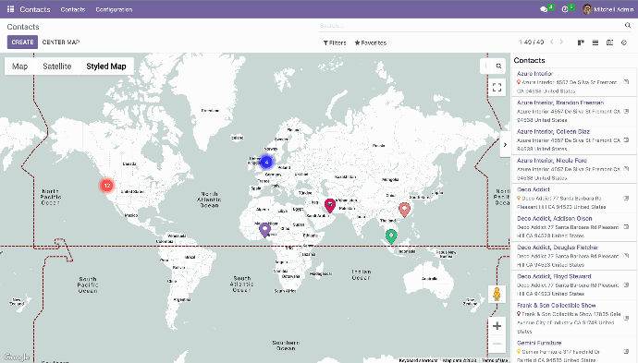Switch to Map base layer
Image resolution: width=638 pixels, height=363 pixels.
click(20, 67)
